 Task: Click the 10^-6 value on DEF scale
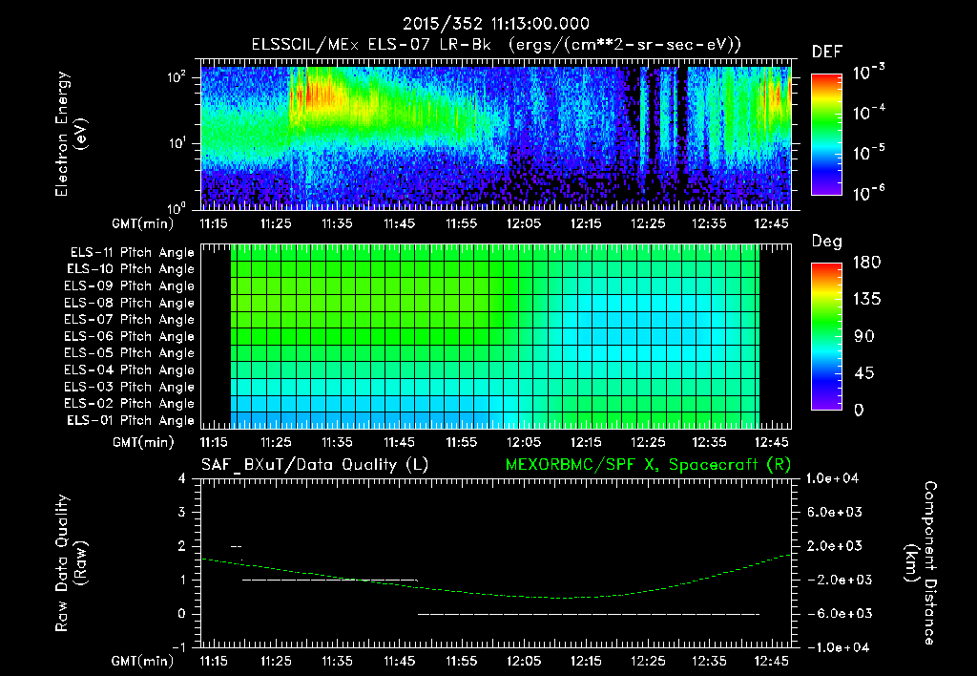869,193
